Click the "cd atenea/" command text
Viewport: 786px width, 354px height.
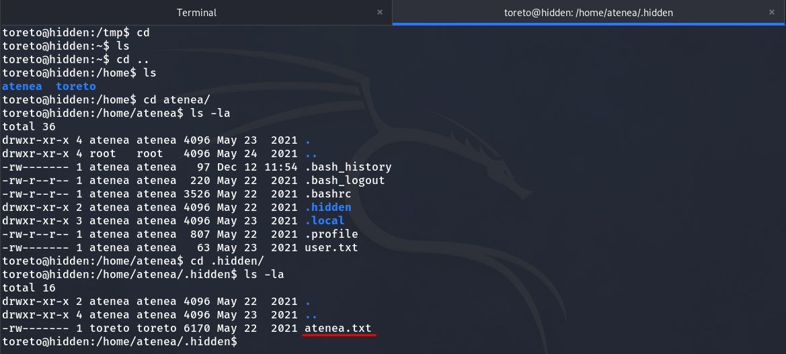[177, 99]
